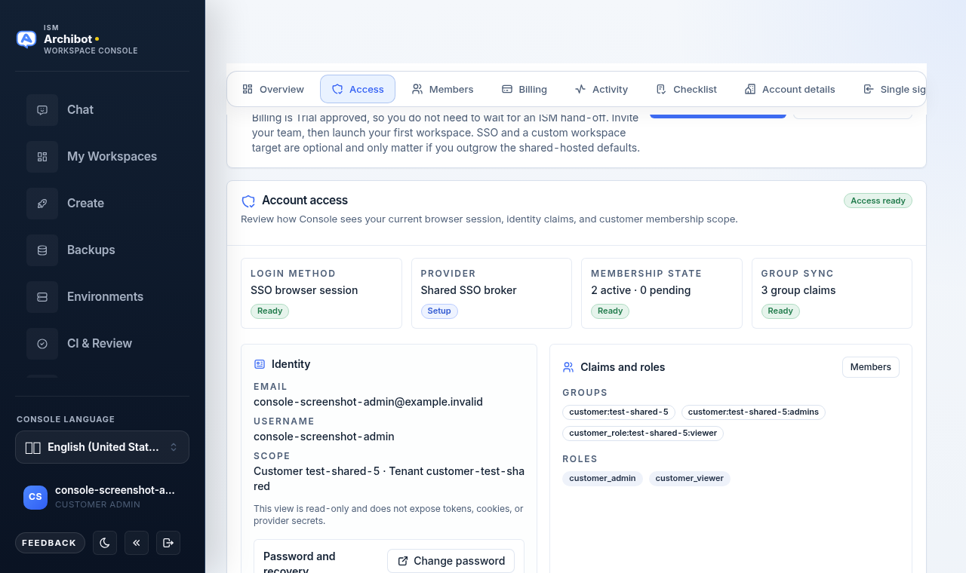Click Ready badge under Login Method
The image size is (966, 573).
coord(269,311)
